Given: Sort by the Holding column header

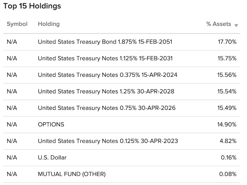Looking at the screenshot, I should (x=49, y=24).
